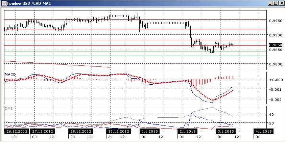Select the 1.1.2013 date marker
Viewport: 285px width, 142px height.
[149, 131]
